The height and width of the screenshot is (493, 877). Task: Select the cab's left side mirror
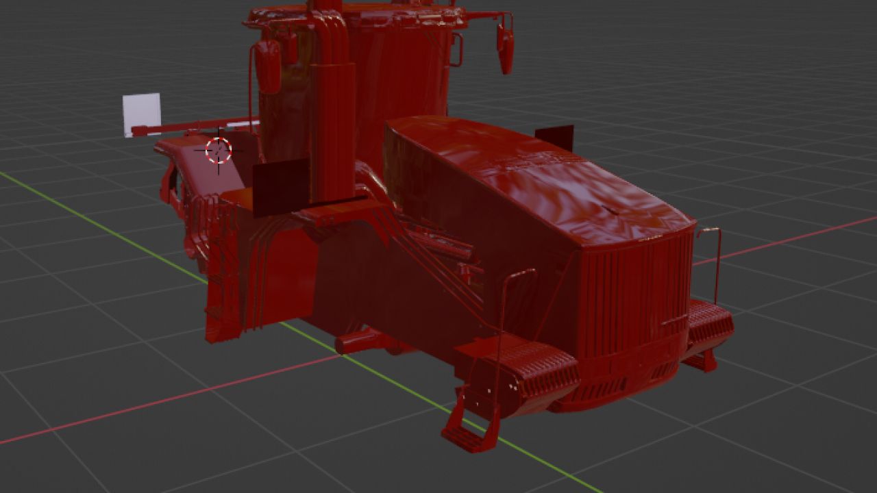click(x=268, y=65)
